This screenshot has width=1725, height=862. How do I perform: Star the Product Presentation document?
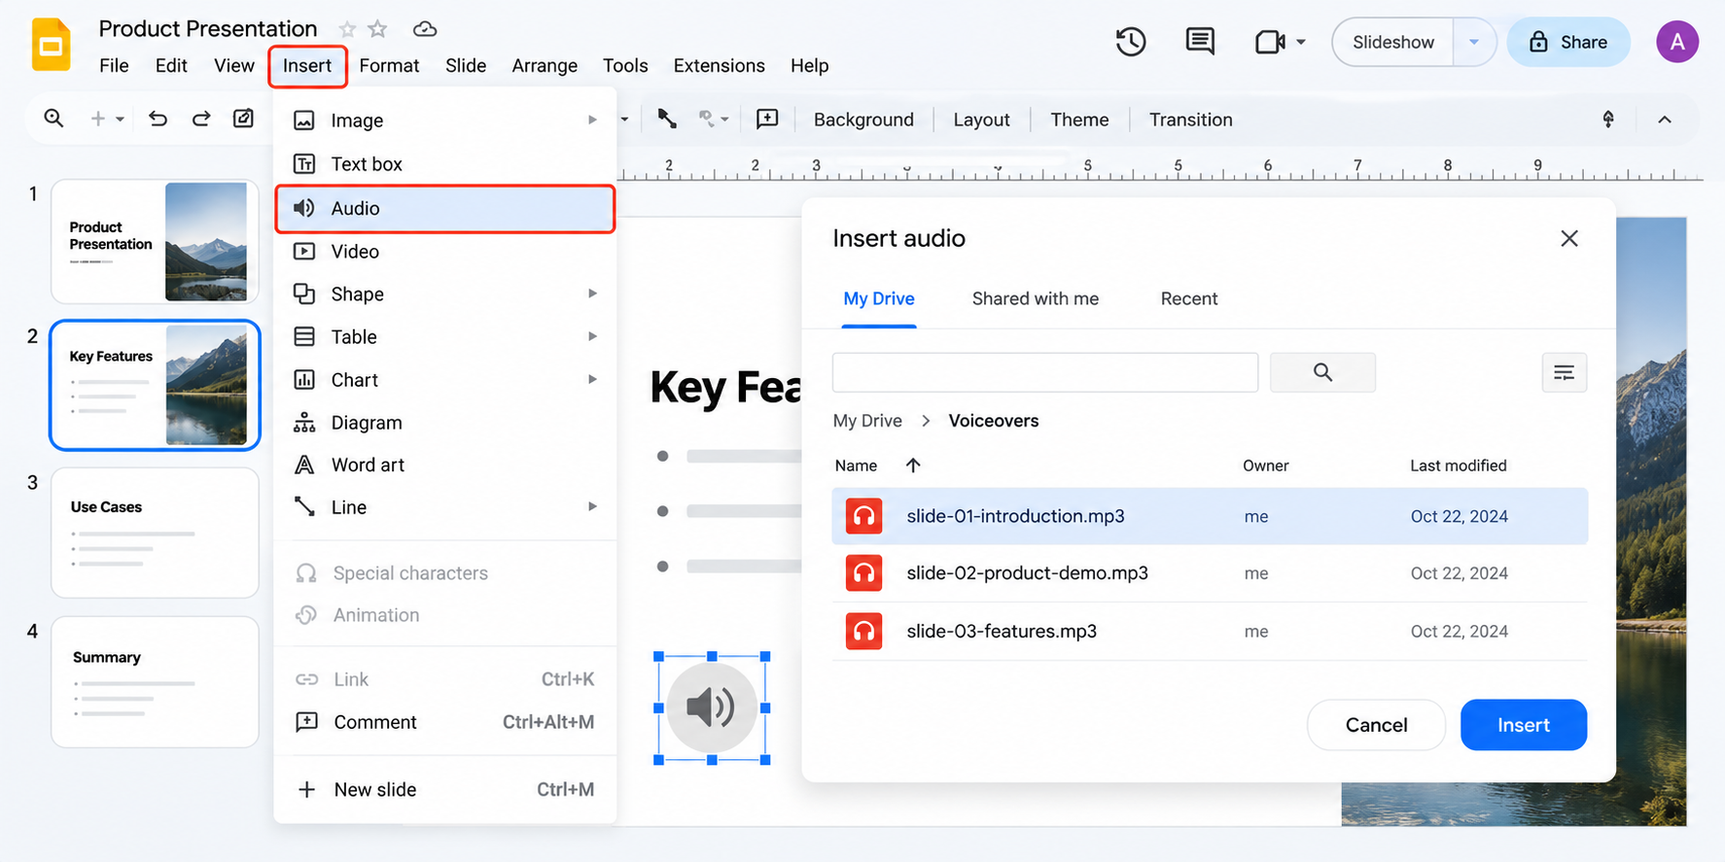click(x=378, y=29)
